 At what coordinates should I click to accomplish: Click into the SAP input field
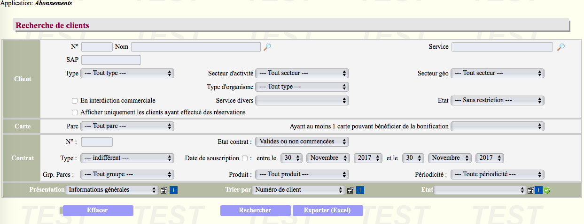[111, 60]
